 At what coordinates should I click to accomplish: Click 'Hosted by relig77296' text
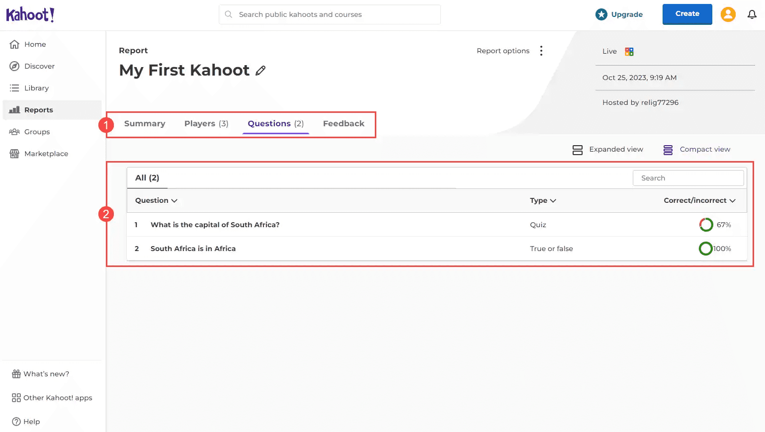(x=640, y=102)
